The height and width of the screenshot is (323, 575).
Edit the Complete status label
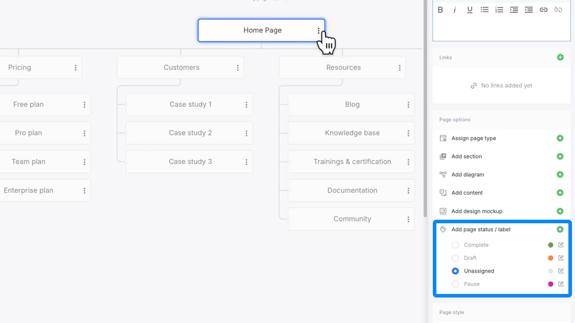[561, 245]
